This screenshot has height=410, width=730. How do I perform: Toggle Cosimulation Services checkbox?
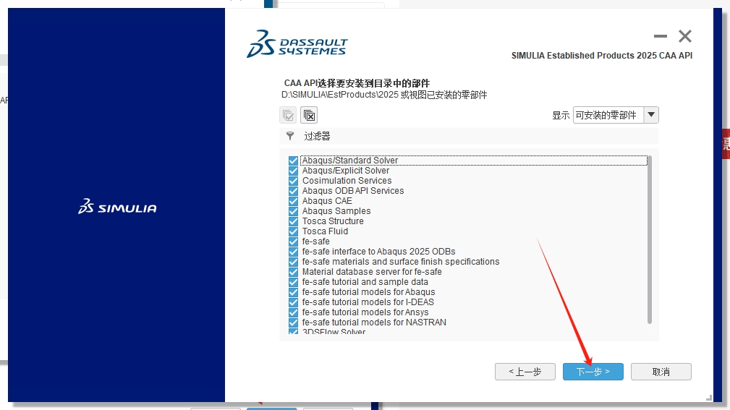293,181
